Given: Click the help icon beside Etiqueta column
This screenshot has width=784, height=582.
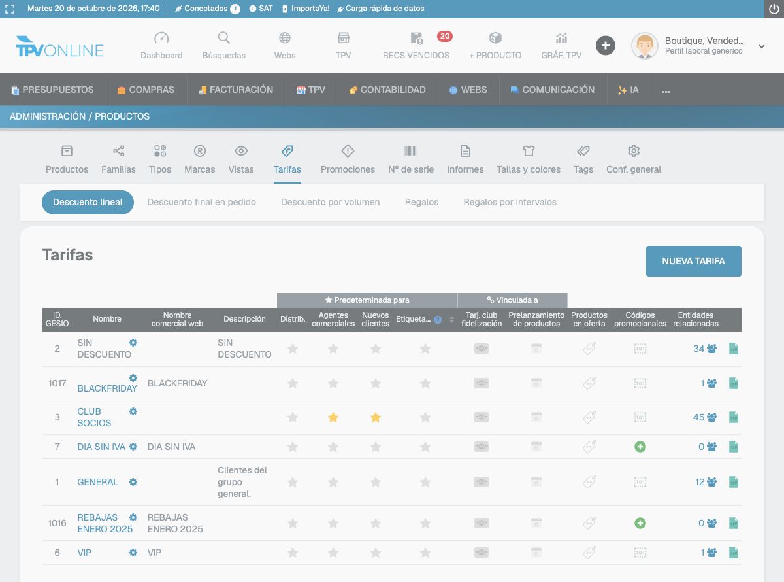Looking at the screenshot, I should tap(438, 320).
